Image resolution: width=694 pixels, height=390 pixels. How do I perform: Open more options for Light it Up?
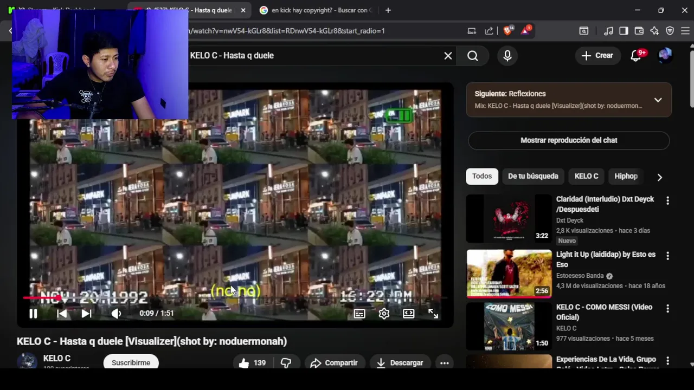tap(667, 256)
